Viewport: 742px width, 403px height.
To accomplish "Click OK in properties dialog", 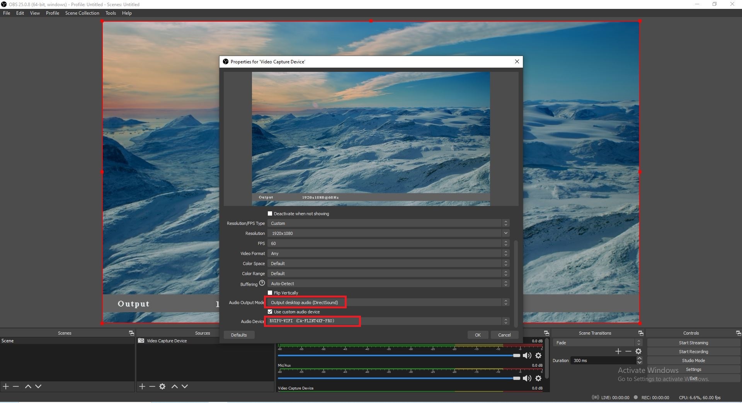I will [x=478, y=335].
